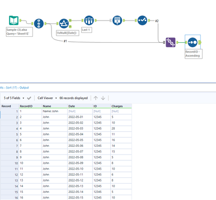216x200 pixels.
Task: Select the Record ID tool on the canvas
Action: click(x=39, y=23)
